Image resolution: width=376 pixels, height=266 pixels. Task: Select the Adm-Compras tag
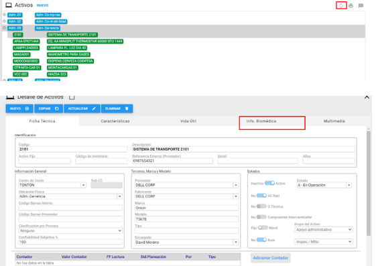coord(48,15)
